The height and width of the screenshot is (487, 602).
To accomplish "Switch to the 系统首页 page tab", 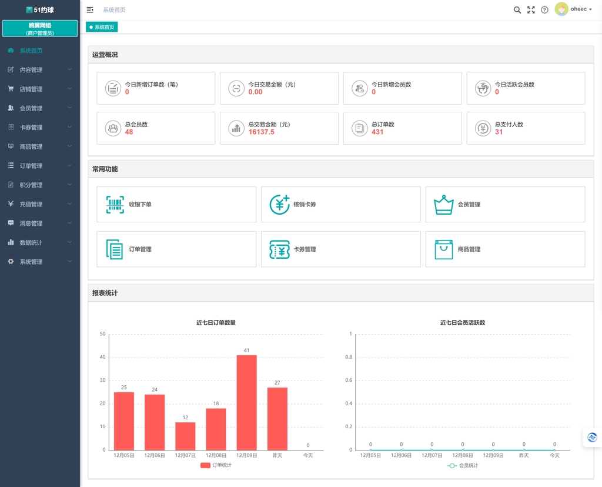I will tap(102, 27).
